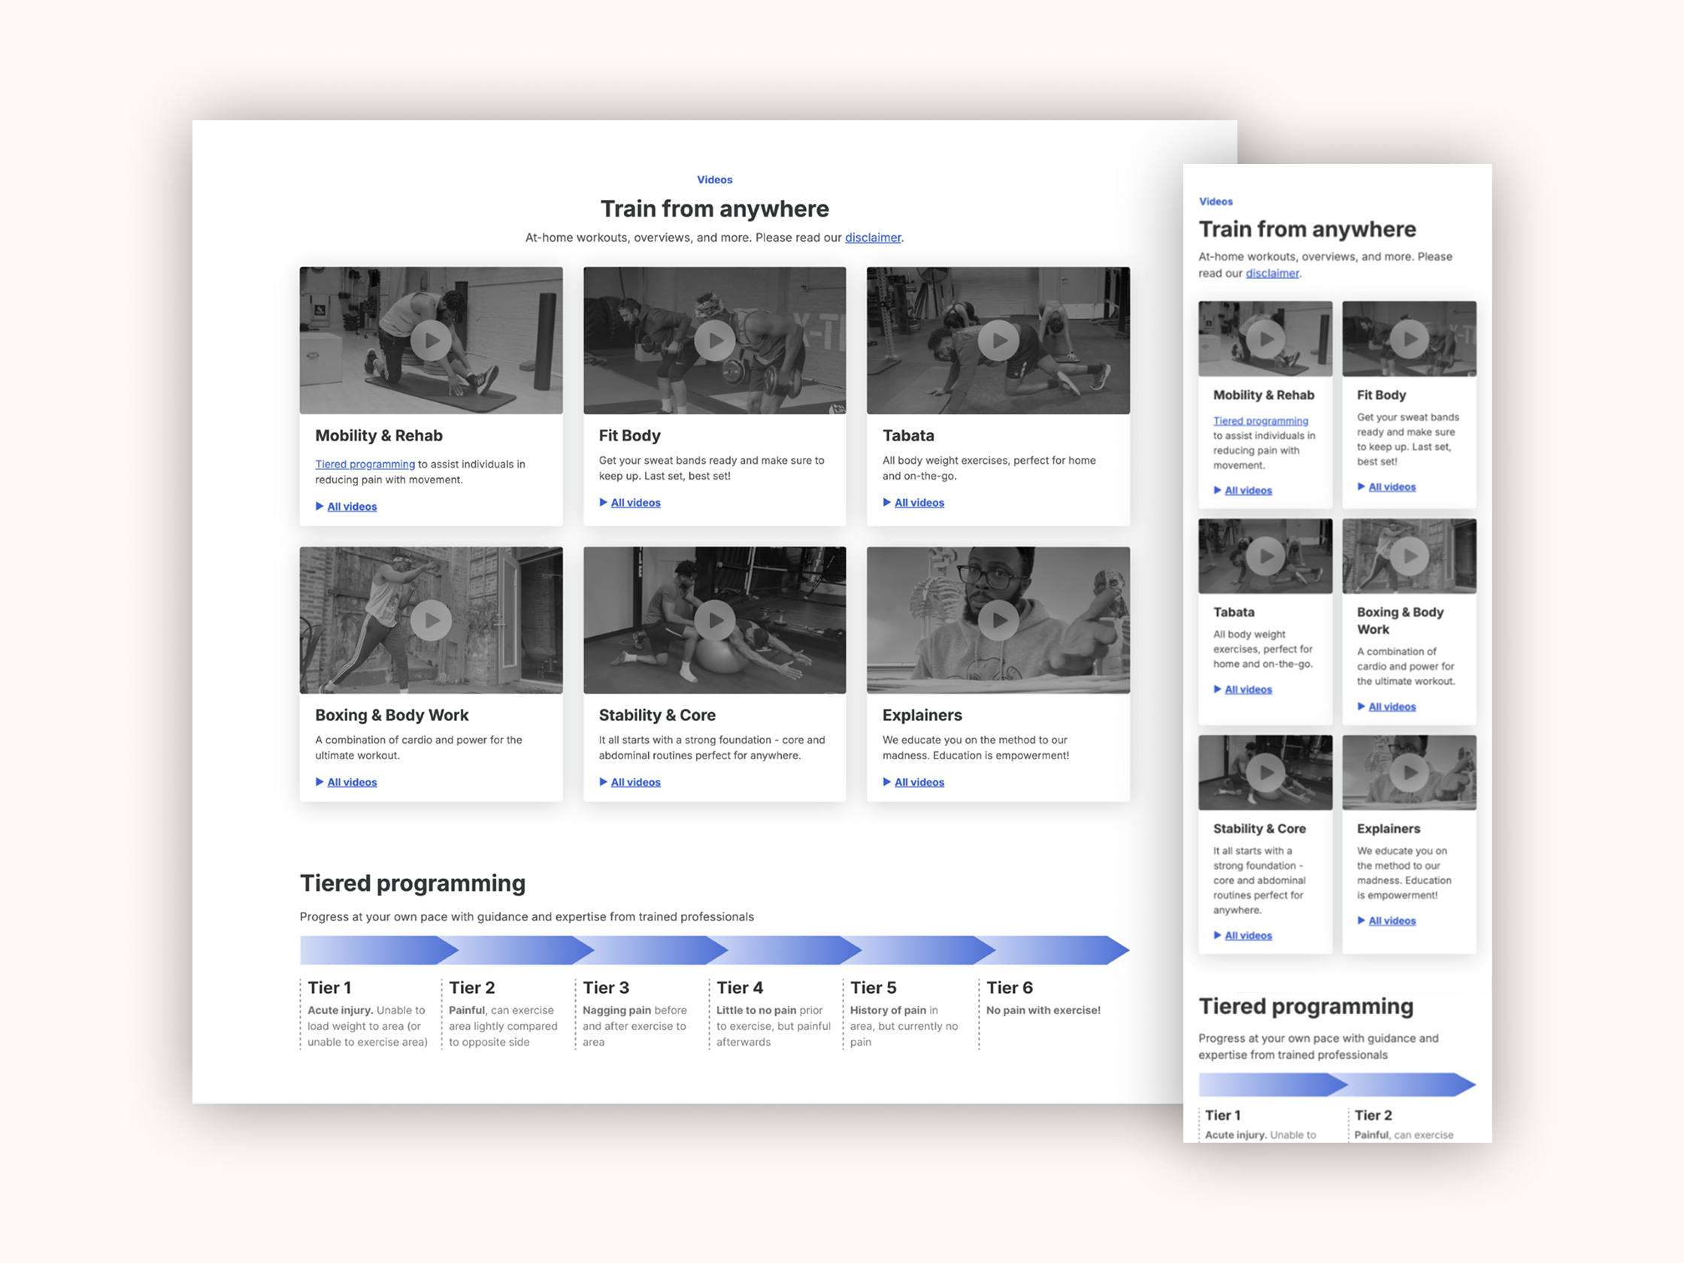
Task: Click the Tier 3 heading in desktop view
Action: tap(606, 987)
